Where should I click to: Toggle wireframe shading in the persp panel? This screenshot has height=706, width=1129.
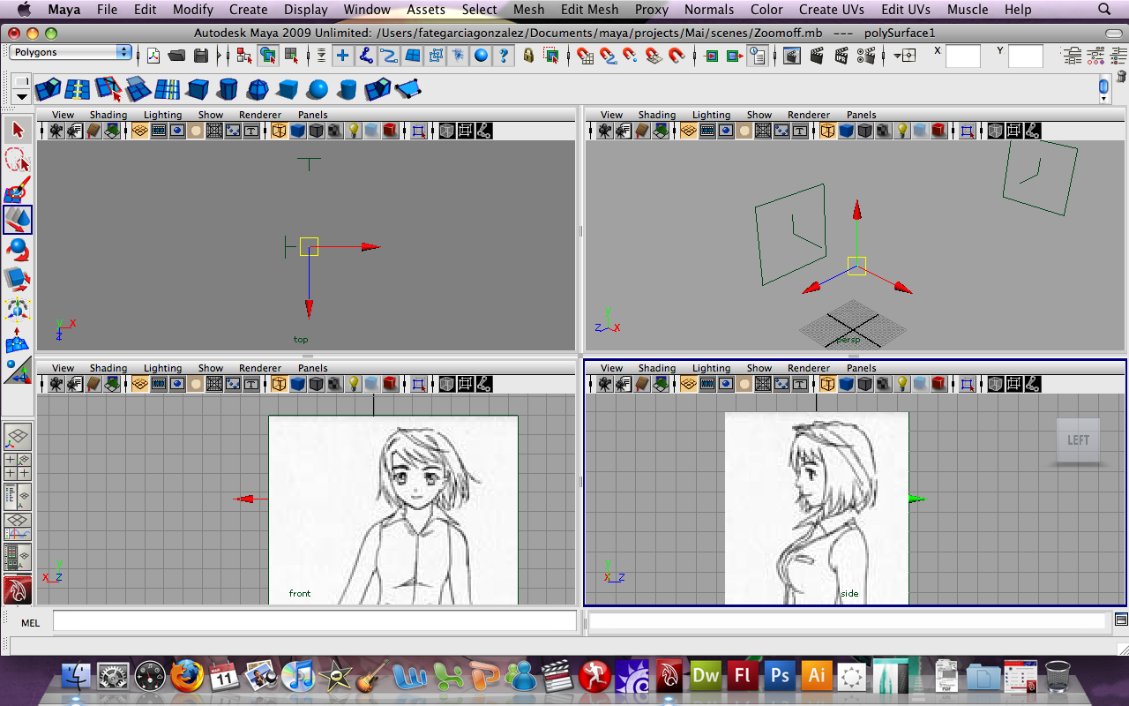pos(826,131)
